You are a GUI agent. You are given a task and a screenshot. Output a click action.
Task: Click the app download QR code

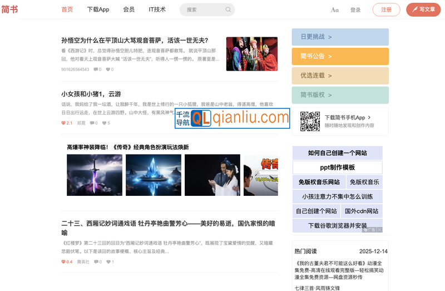tap(310, 121)
